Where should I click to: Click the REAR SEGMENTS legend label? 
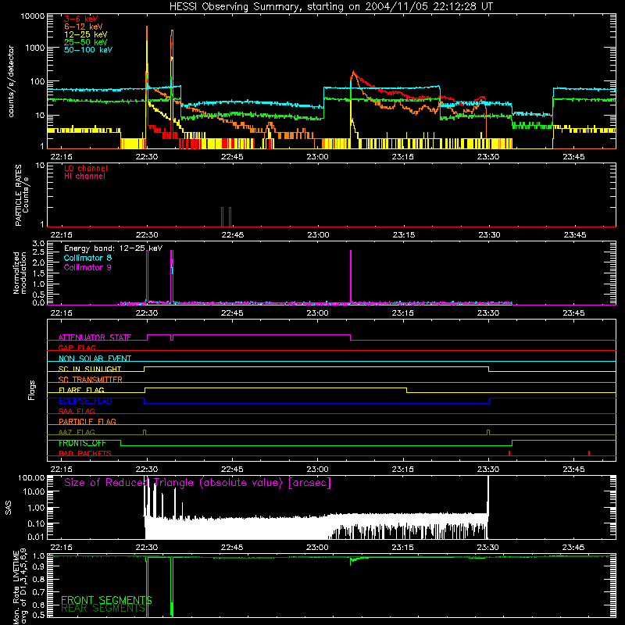tap(103, 609)
